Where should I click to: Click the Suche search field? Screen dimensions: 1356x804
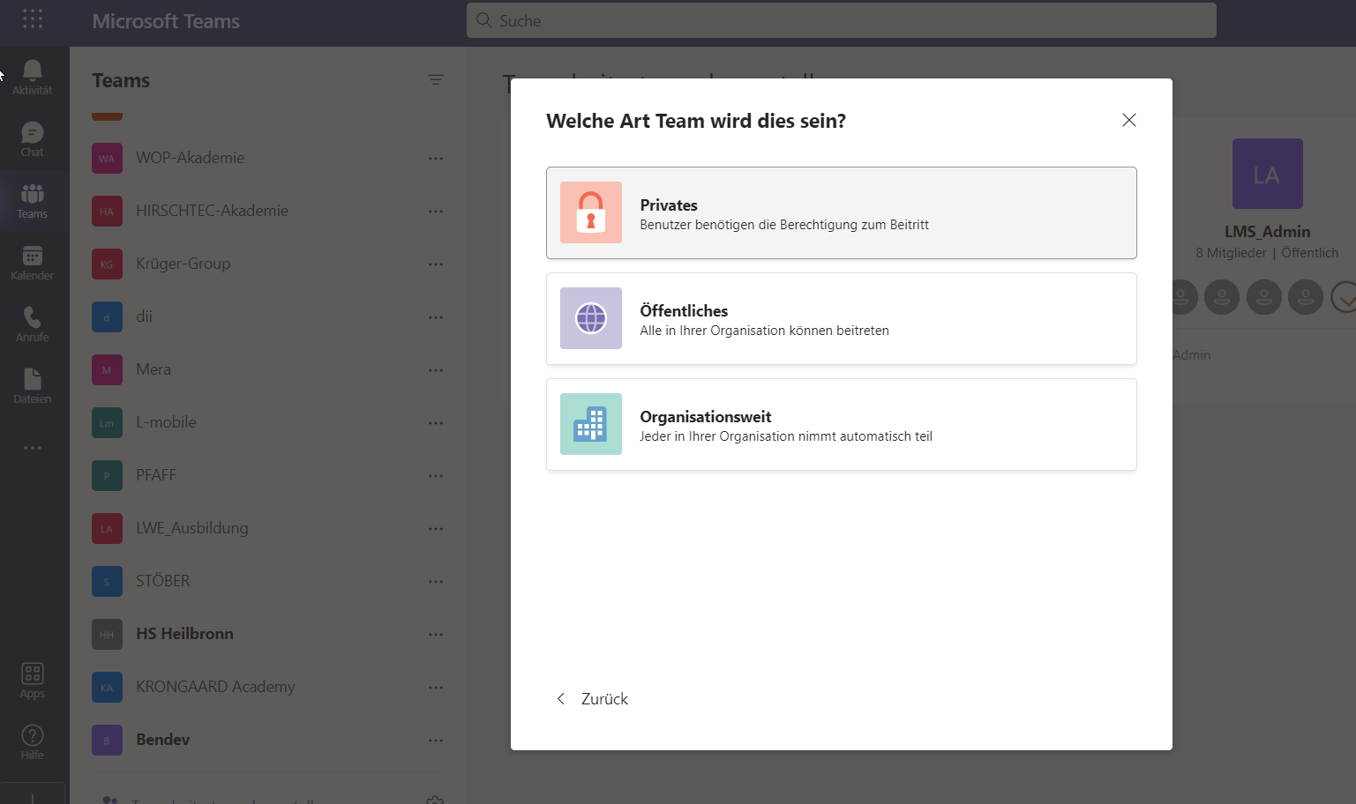tap(841, 20)
